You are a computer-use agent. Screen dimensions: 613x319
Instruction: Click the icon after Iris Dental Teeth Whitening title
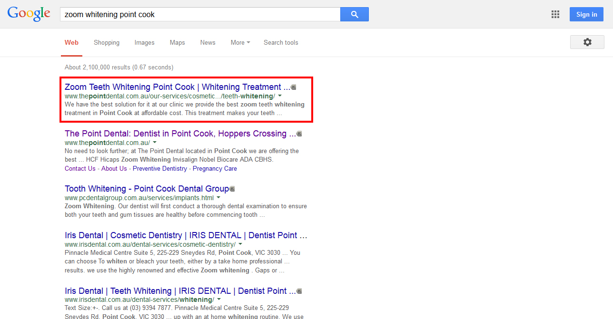299,291
